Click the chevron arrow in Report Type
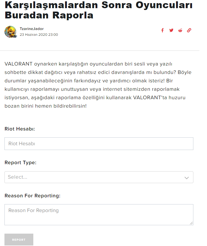The image size is (207, 246). click(x=187, y=178)
